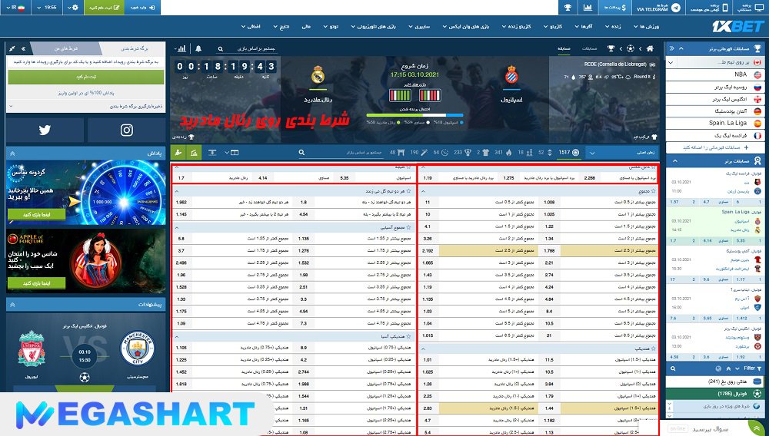769x436 pixels.
Task: Click the trophy icon in breadcrumb
Action: coord(611,48)
